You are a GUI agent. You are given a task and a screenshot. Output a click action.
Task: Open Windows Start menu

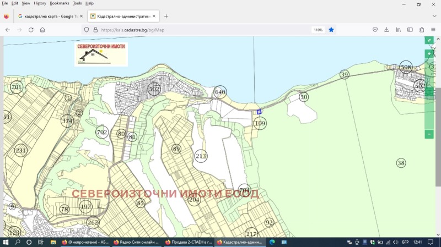coord(6,242)
